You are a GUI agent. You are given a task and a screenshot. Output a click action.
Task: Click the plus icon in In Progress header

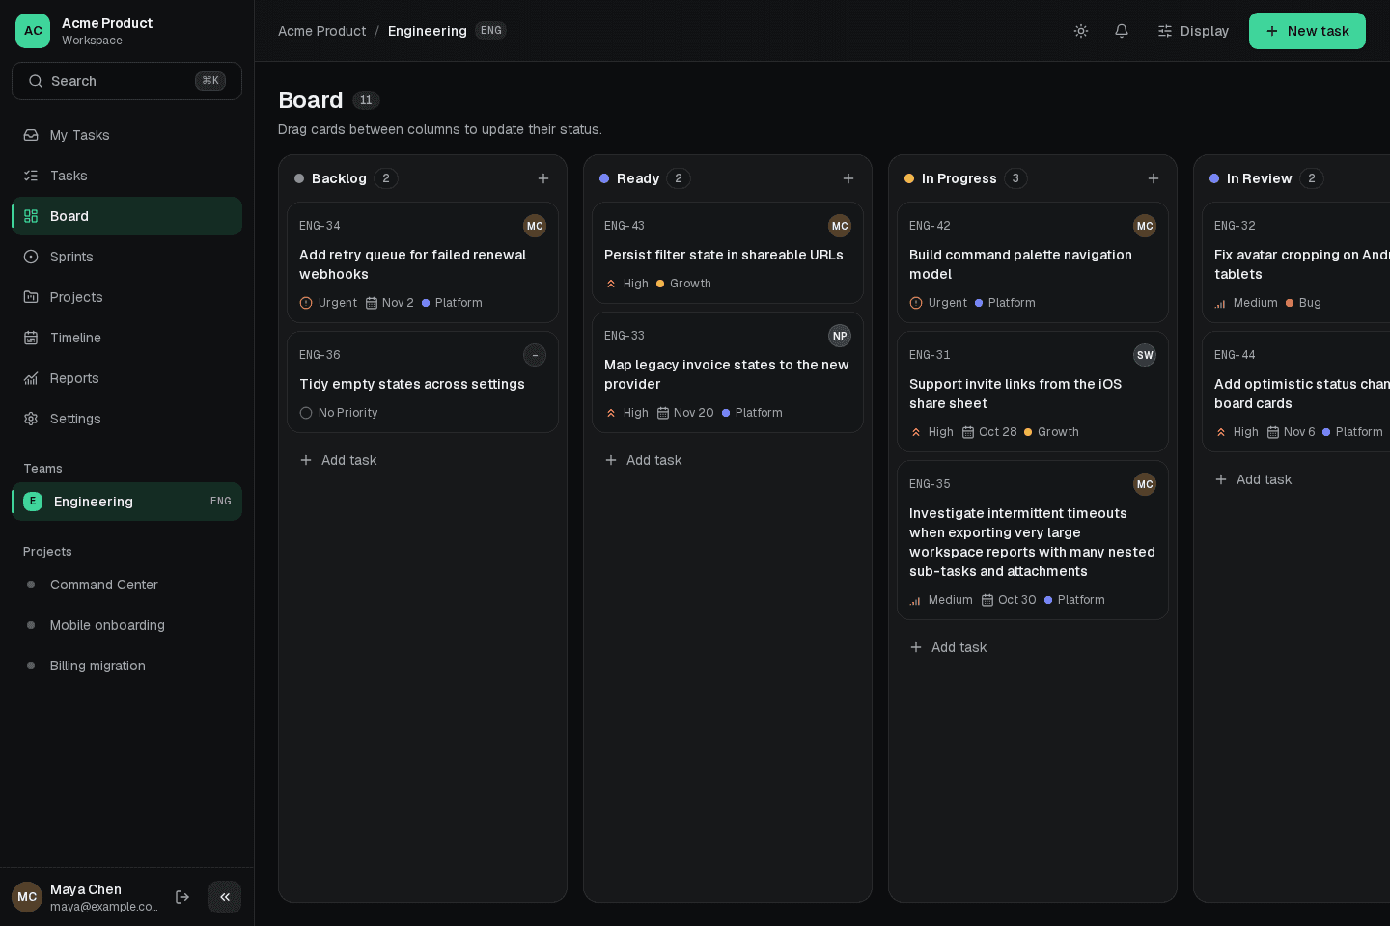point(1154,178)
